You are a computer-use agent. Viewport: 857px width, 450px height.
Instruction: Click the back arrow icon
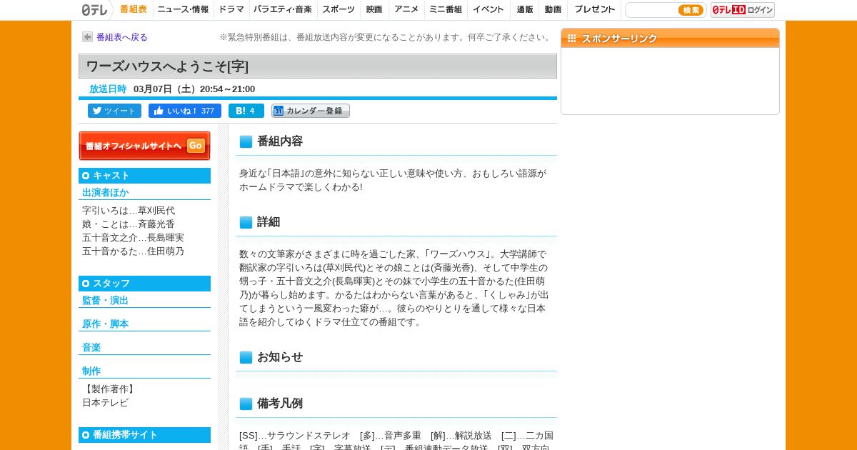pos(87,37)
